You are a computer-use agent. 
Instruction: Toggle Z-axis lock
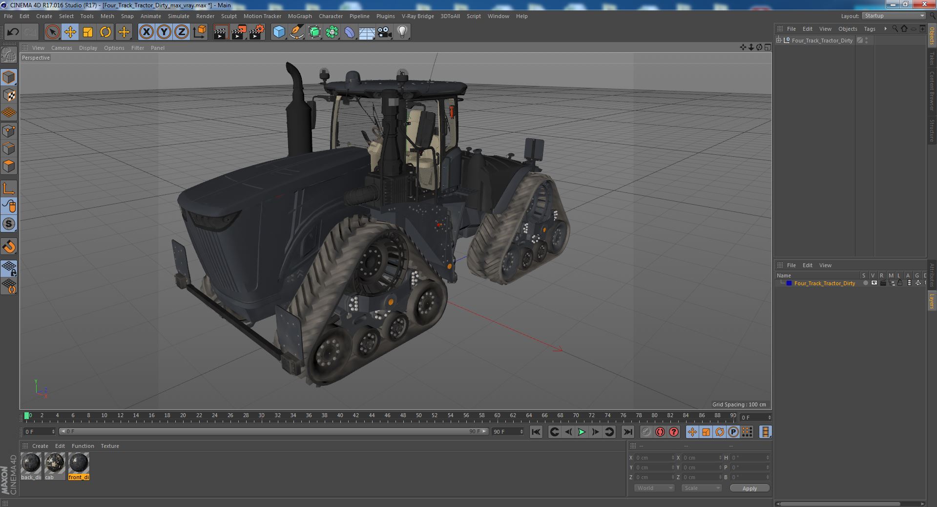(182, 32)
